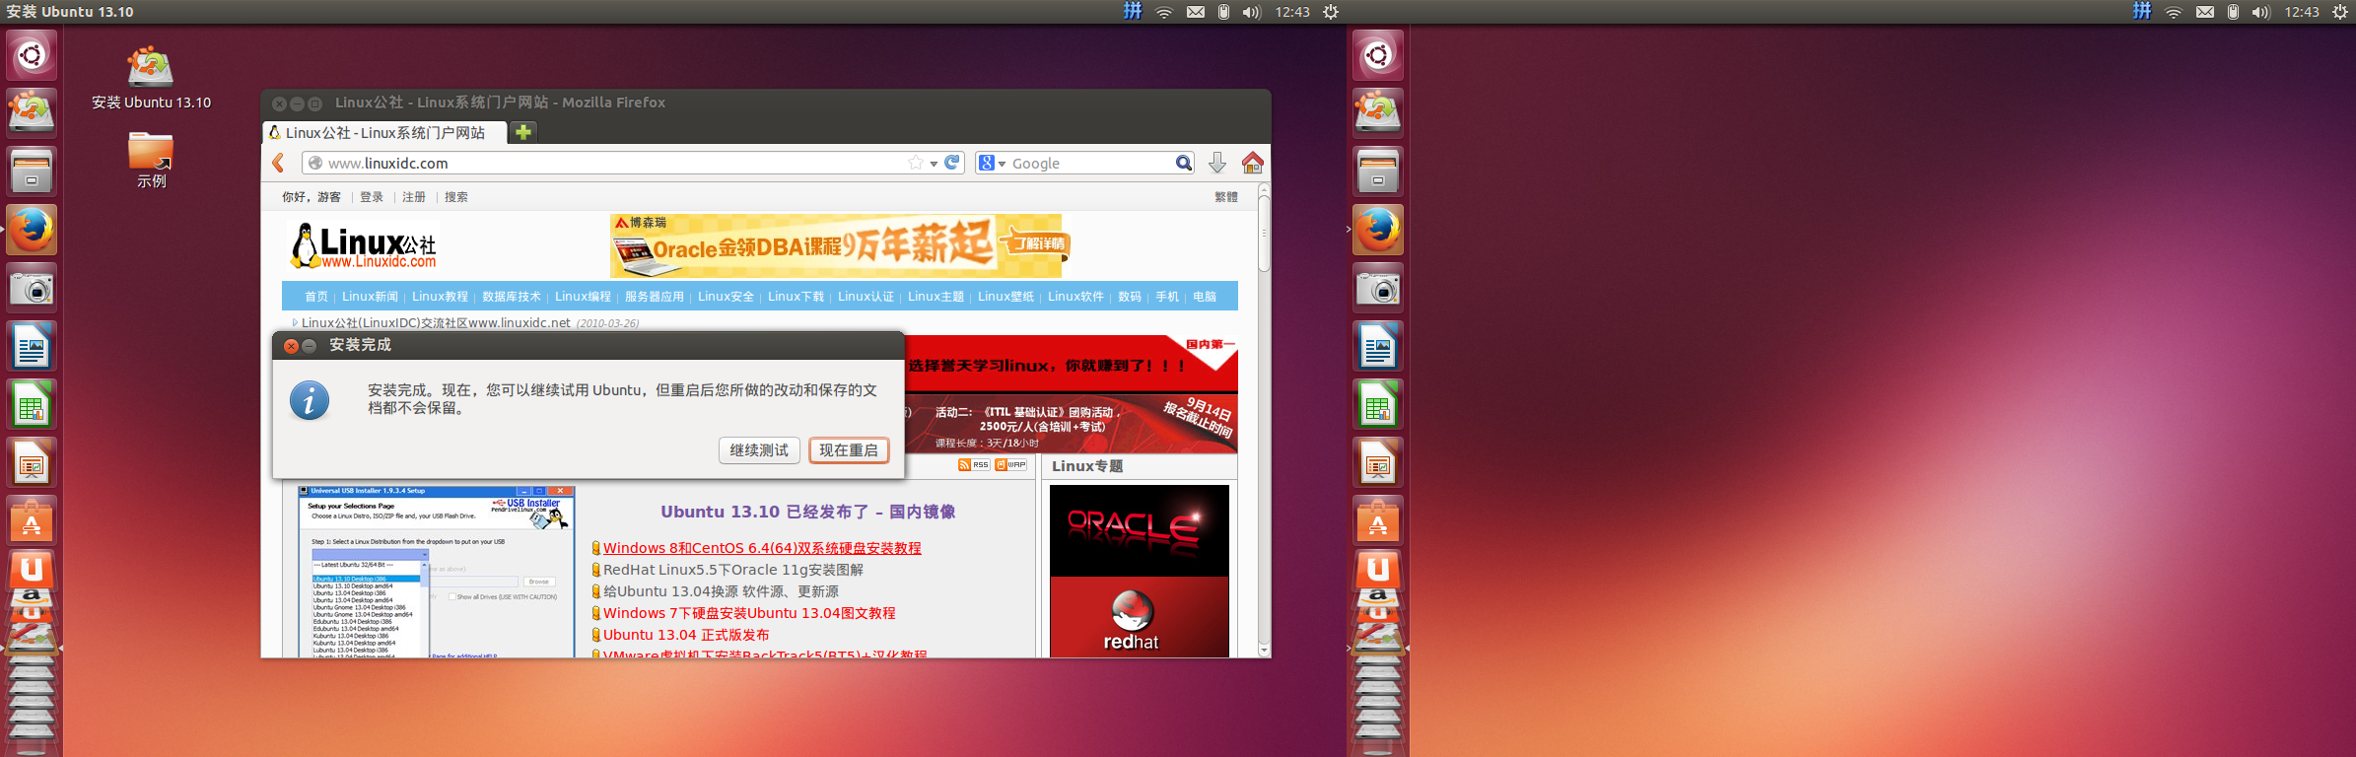Open the Linux新闻 navigation item
2356x757 pixels.
[370, 296]
